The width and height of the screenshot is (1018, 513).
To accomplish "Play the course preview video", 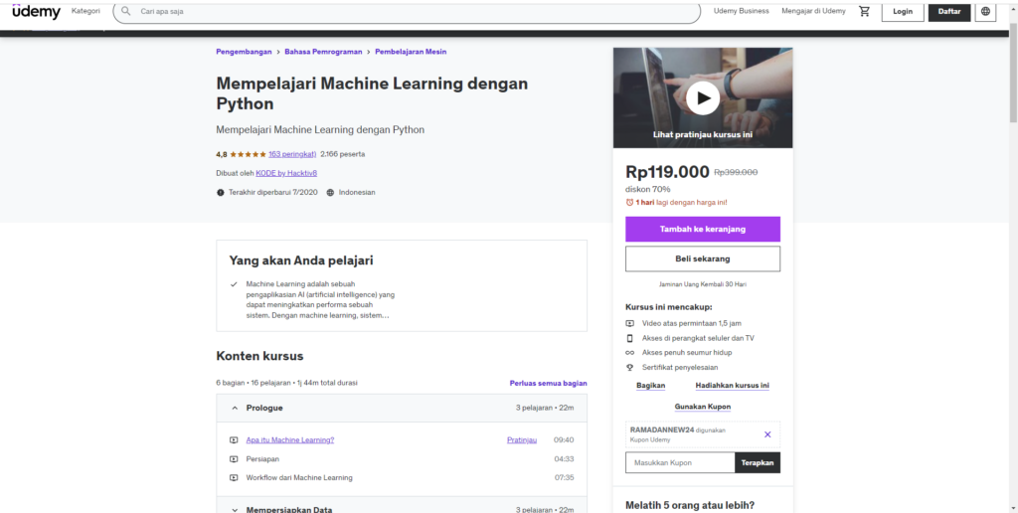I will click(x=703, y=97).
